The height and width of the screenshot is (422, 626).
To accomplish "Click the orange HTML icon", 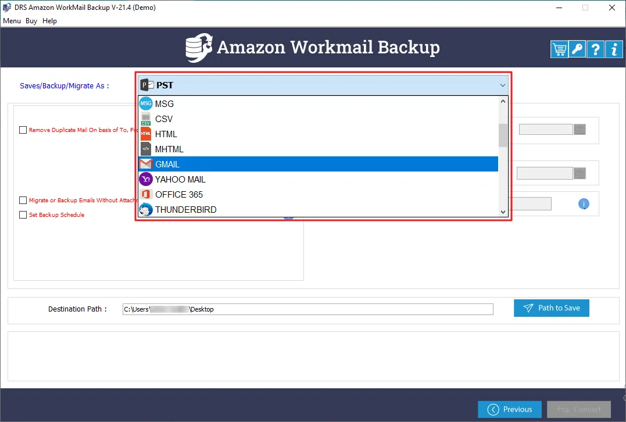I will [146, 134].
